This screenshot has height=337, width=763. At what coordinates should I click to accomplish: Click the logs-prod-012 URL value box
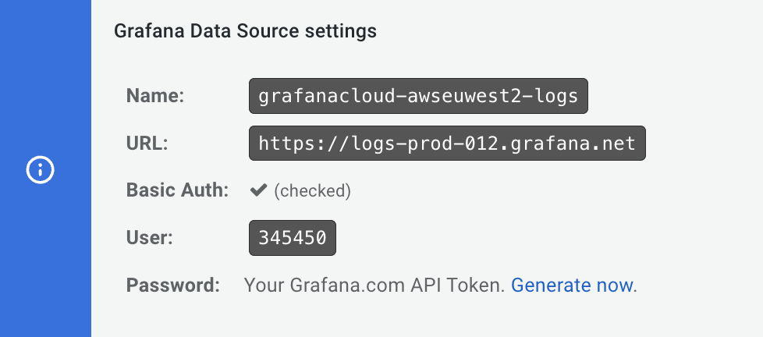click(x=447, y=144)
